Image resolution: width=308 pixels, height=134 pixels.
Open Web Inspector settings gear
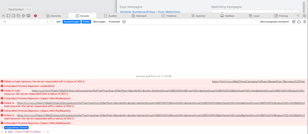[304, 16]
